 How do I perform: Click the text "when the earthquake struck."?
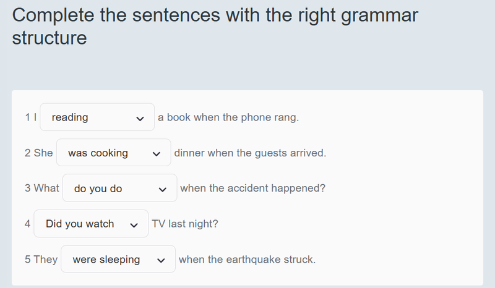coord(247,260)
